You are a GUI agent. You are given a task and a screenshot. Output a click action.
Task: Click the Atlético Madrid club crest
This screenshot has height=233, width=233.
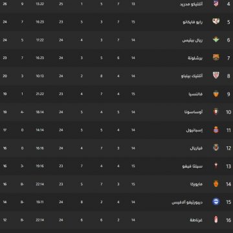(x=216, y=4)
